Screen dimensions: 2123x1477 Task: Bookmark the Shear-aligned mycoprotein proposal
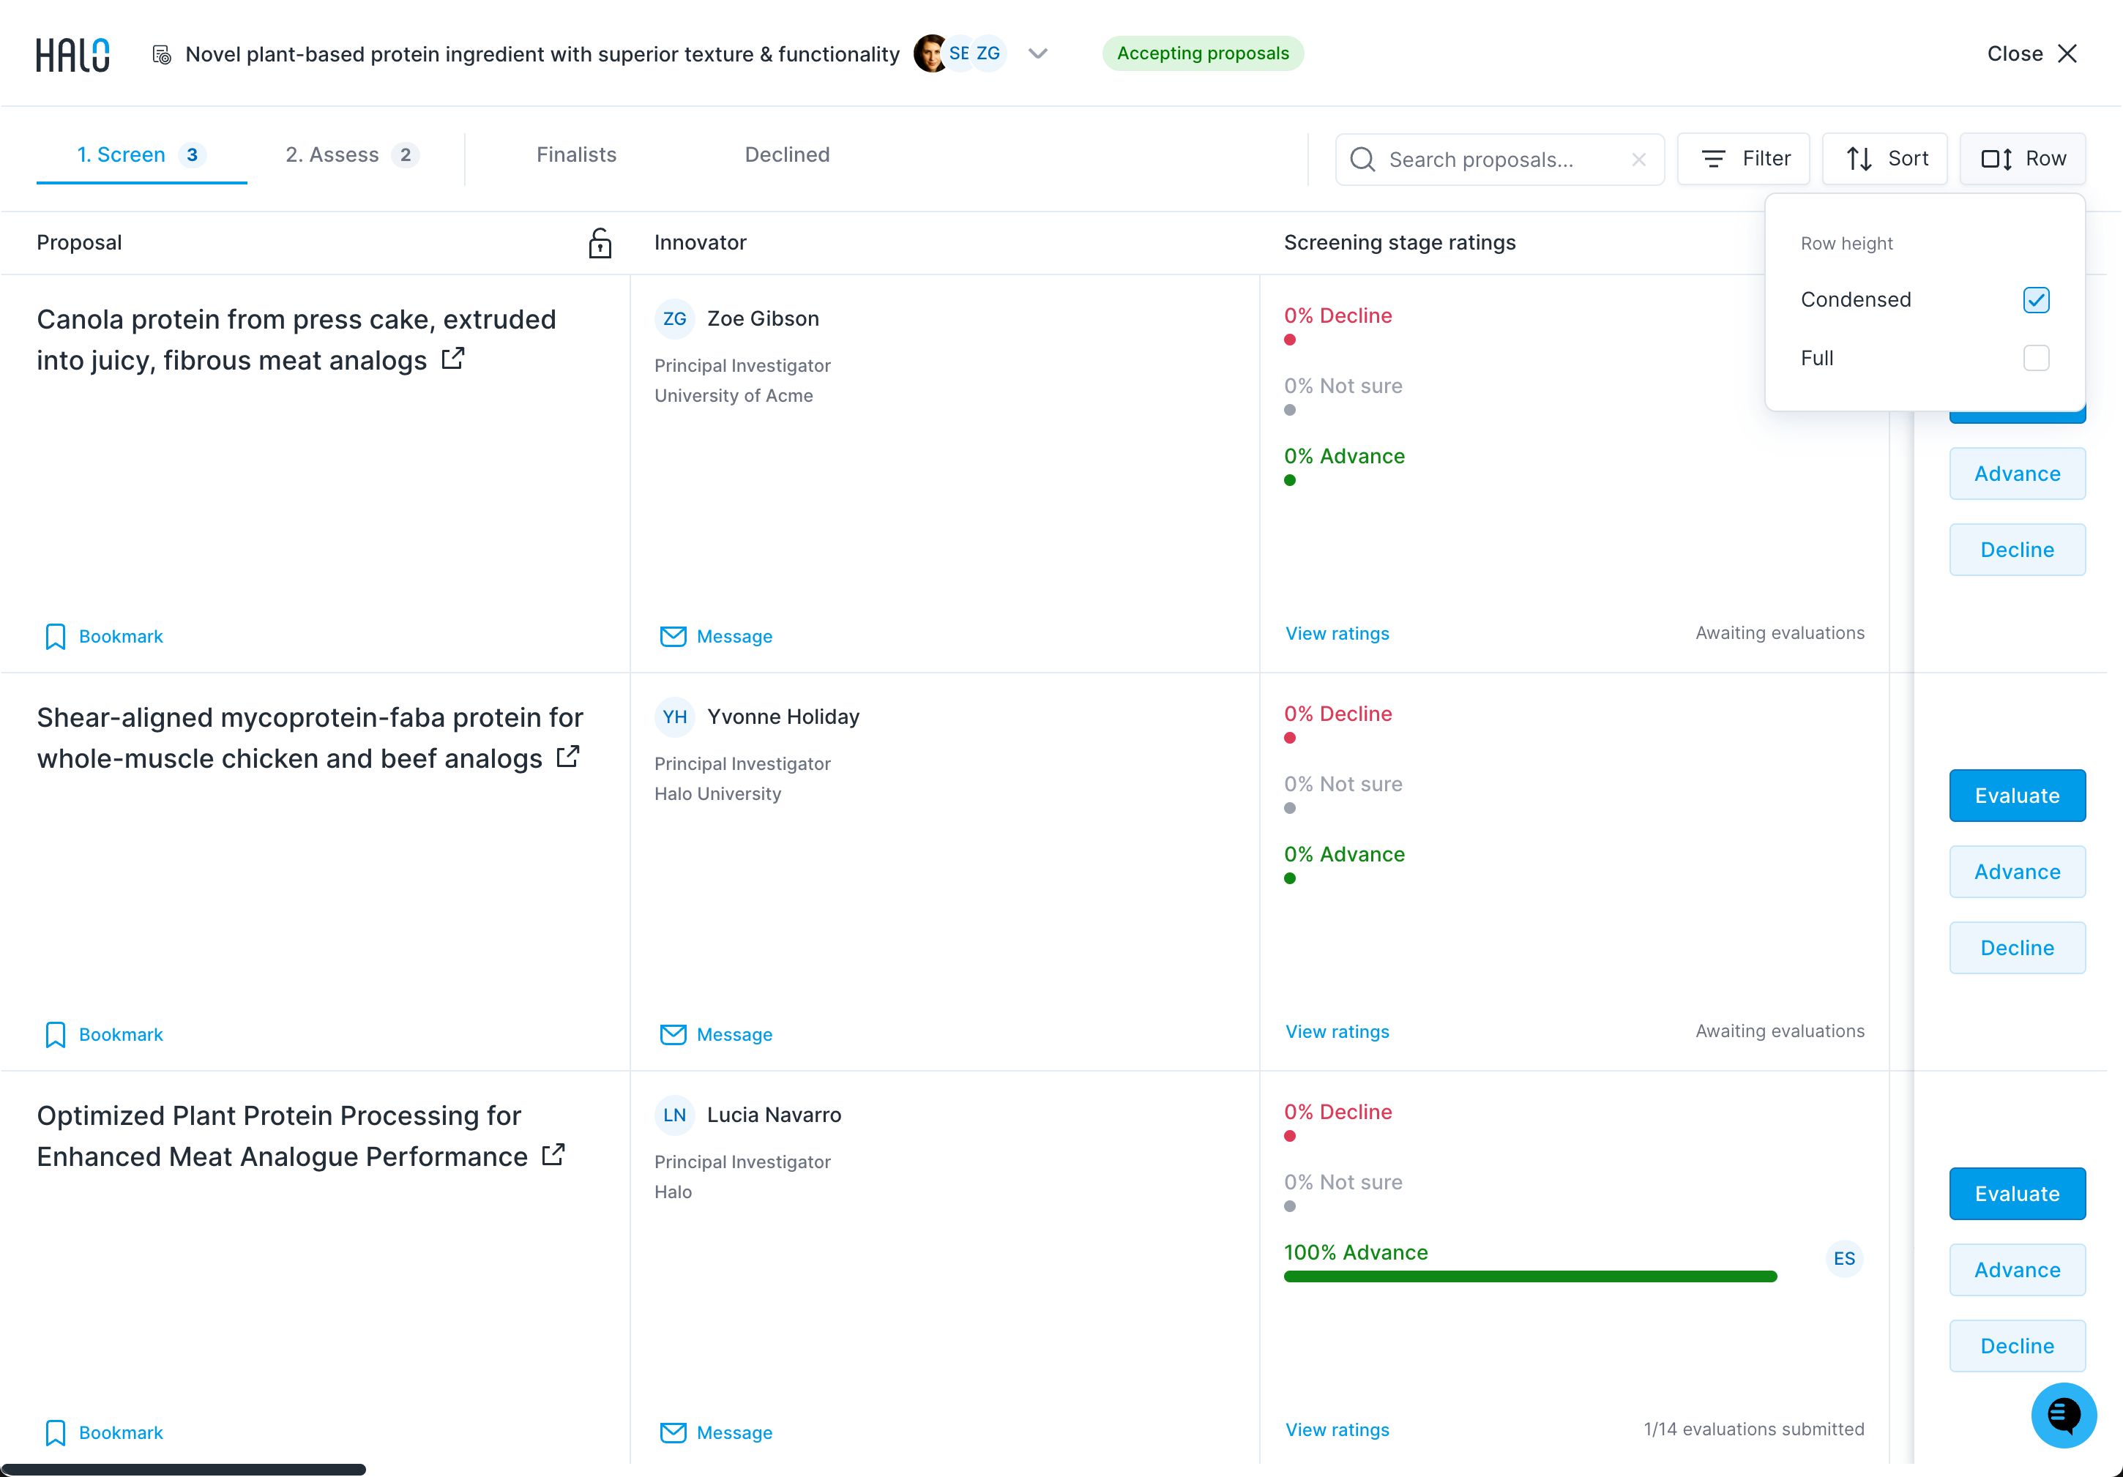pyautogui.click(x=103, y=1034)
